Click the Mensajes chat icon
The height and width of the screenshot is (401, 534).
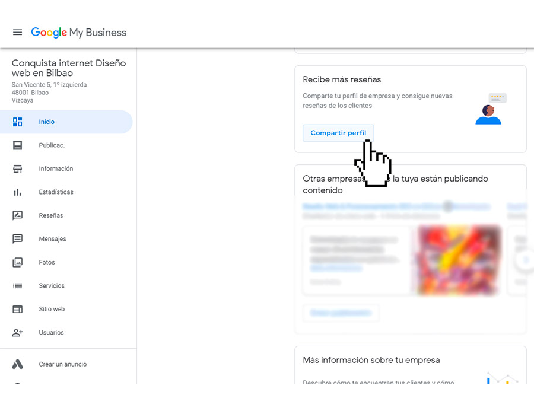pos(18,239)
